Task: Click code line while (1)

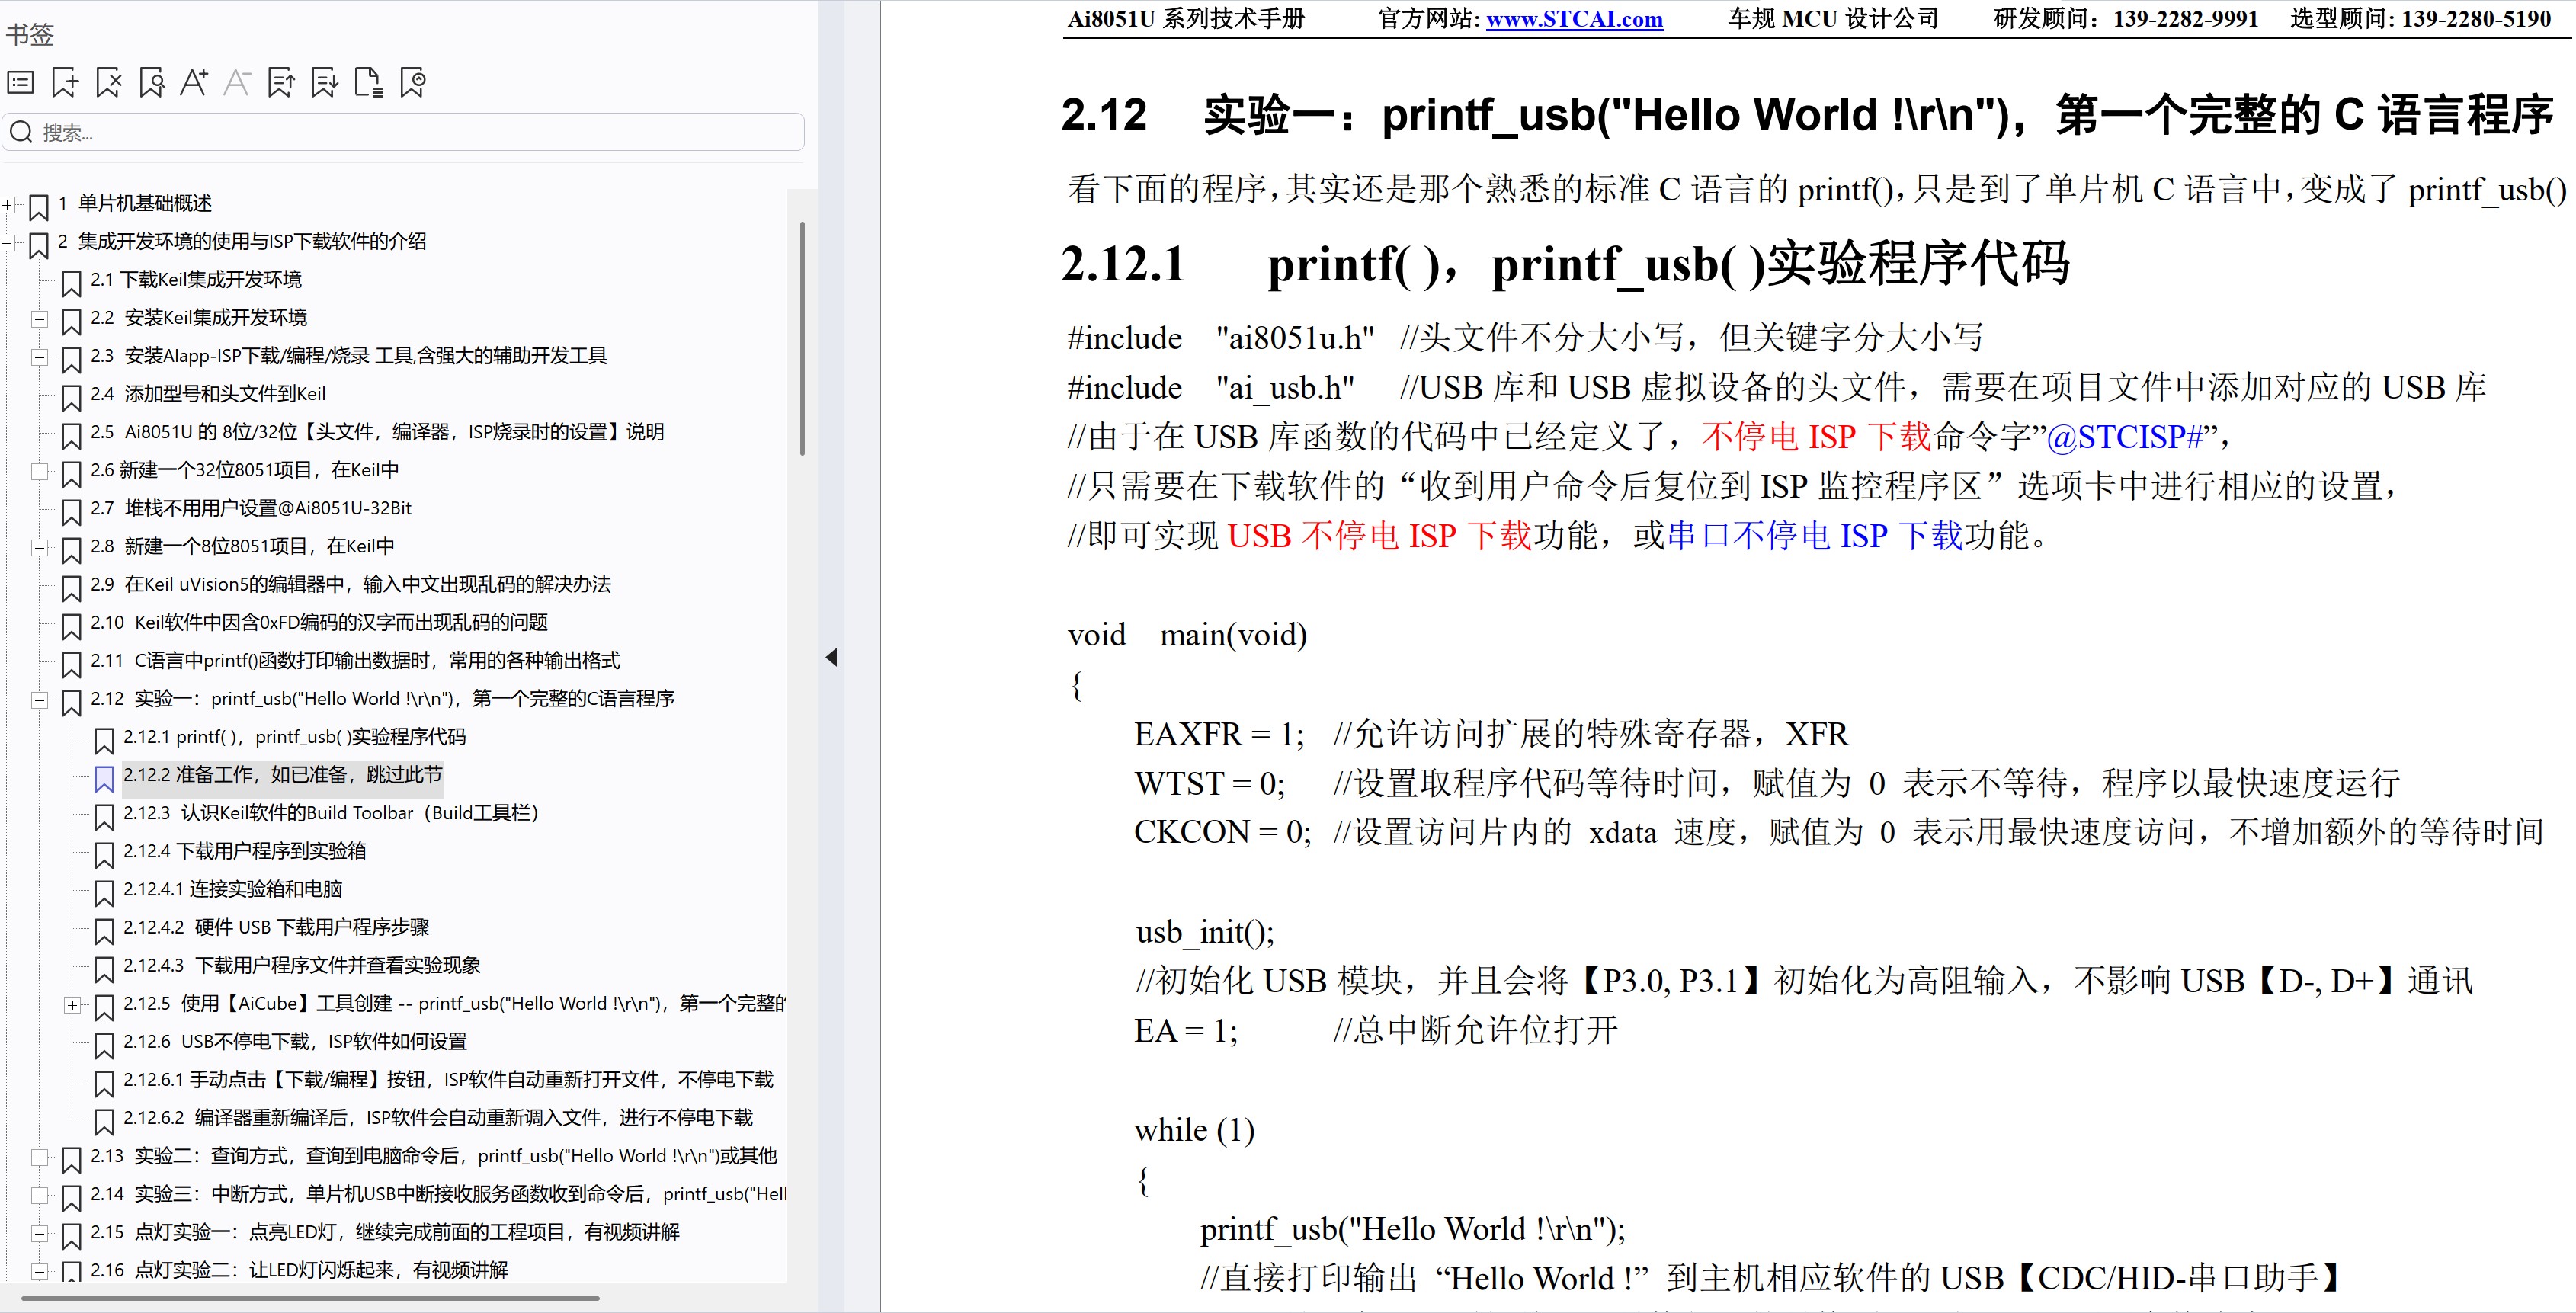Action: [1194, 1131]
